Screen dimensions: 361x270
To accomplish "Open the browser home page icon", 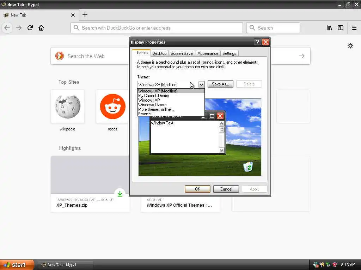I will 41,28.
